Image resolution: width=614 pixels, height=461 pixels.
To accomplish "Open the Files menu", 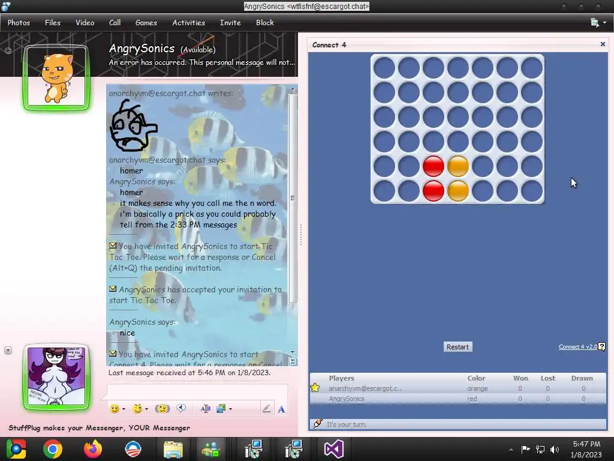I will (x=53, y=23).
